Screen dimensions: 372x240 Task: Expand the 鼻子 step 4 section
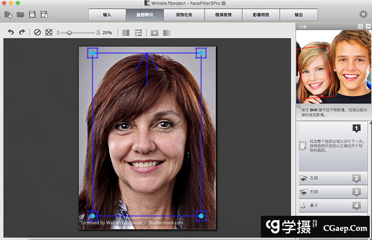(x=335, y=205)
